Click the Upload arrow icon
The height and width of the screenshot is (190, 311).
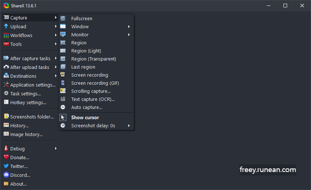(6, 26)
